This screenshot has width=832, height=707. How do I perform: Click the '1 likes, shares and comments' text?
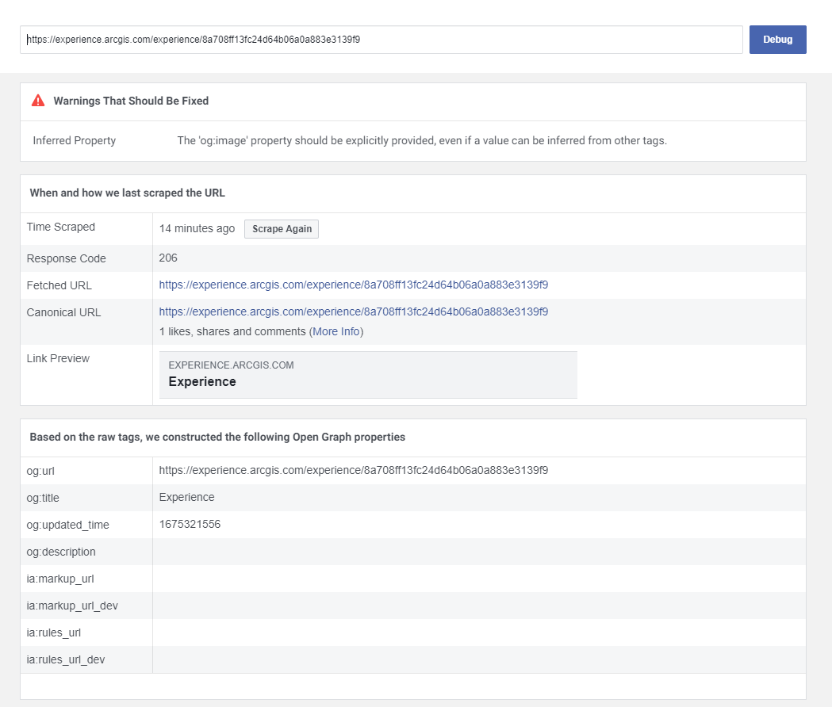click(x=232, y=331)
